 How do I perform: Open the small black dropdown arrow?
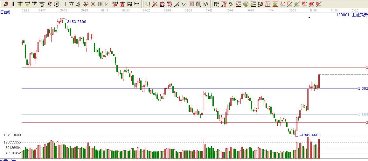(309, 17)
